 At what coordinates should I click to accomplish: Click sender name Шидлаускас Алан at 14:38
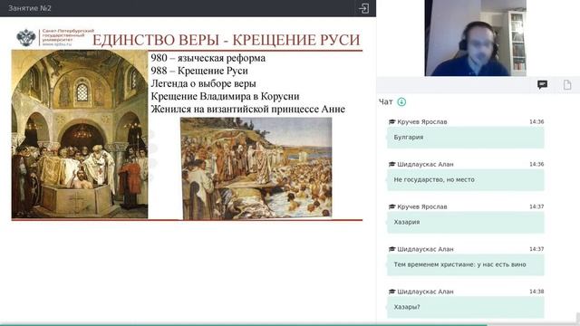pyautogui.click(x=425, y=292)
